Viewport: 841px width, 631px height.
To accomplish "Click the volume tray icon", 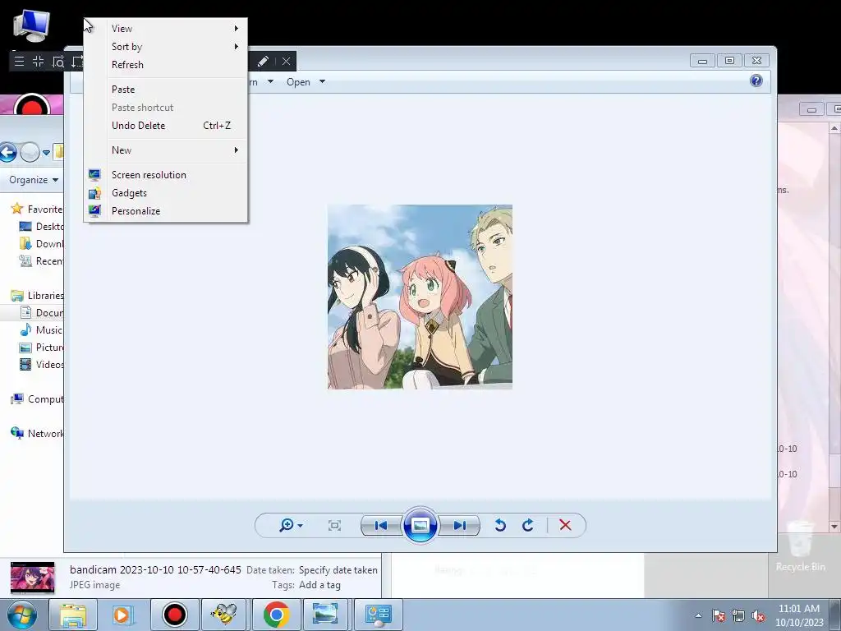I will 758,615.
